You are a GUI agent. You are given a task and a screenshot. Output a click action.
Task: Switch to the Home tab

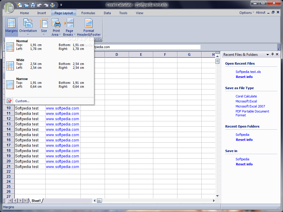[x=24, y=13]
